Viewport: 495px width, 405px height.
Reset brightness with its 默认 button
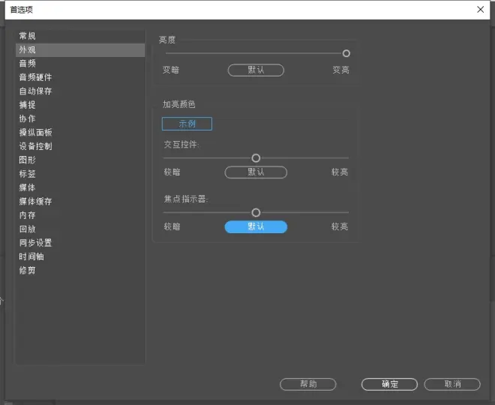(x=256, y=70)
